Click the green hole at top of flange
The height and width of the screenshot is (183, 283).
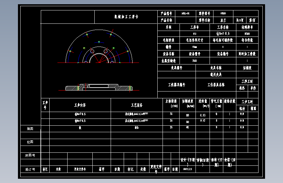(x=99, y=42)
